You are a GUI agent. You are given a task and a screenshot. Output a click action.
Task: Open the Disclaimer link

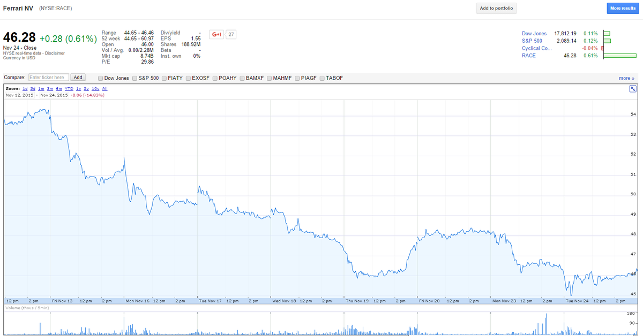pos(54,53)
